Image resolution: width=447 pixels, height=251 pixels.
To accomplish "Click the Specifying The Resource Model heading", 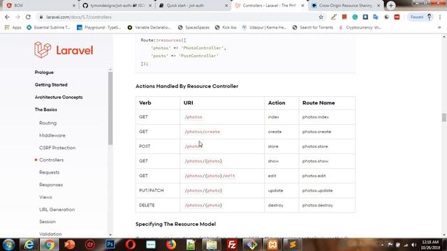I will pyautogui.click(x=175, y=225).
